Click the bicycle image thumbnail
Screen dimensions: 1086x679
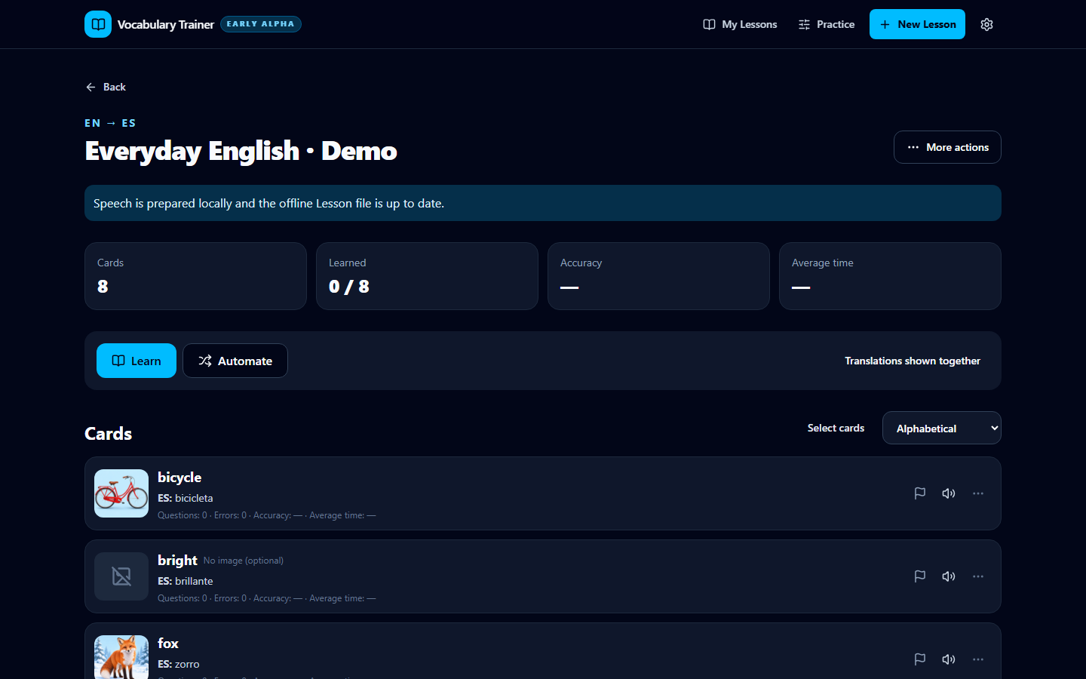pyautogui.click(x=121, y=493)
